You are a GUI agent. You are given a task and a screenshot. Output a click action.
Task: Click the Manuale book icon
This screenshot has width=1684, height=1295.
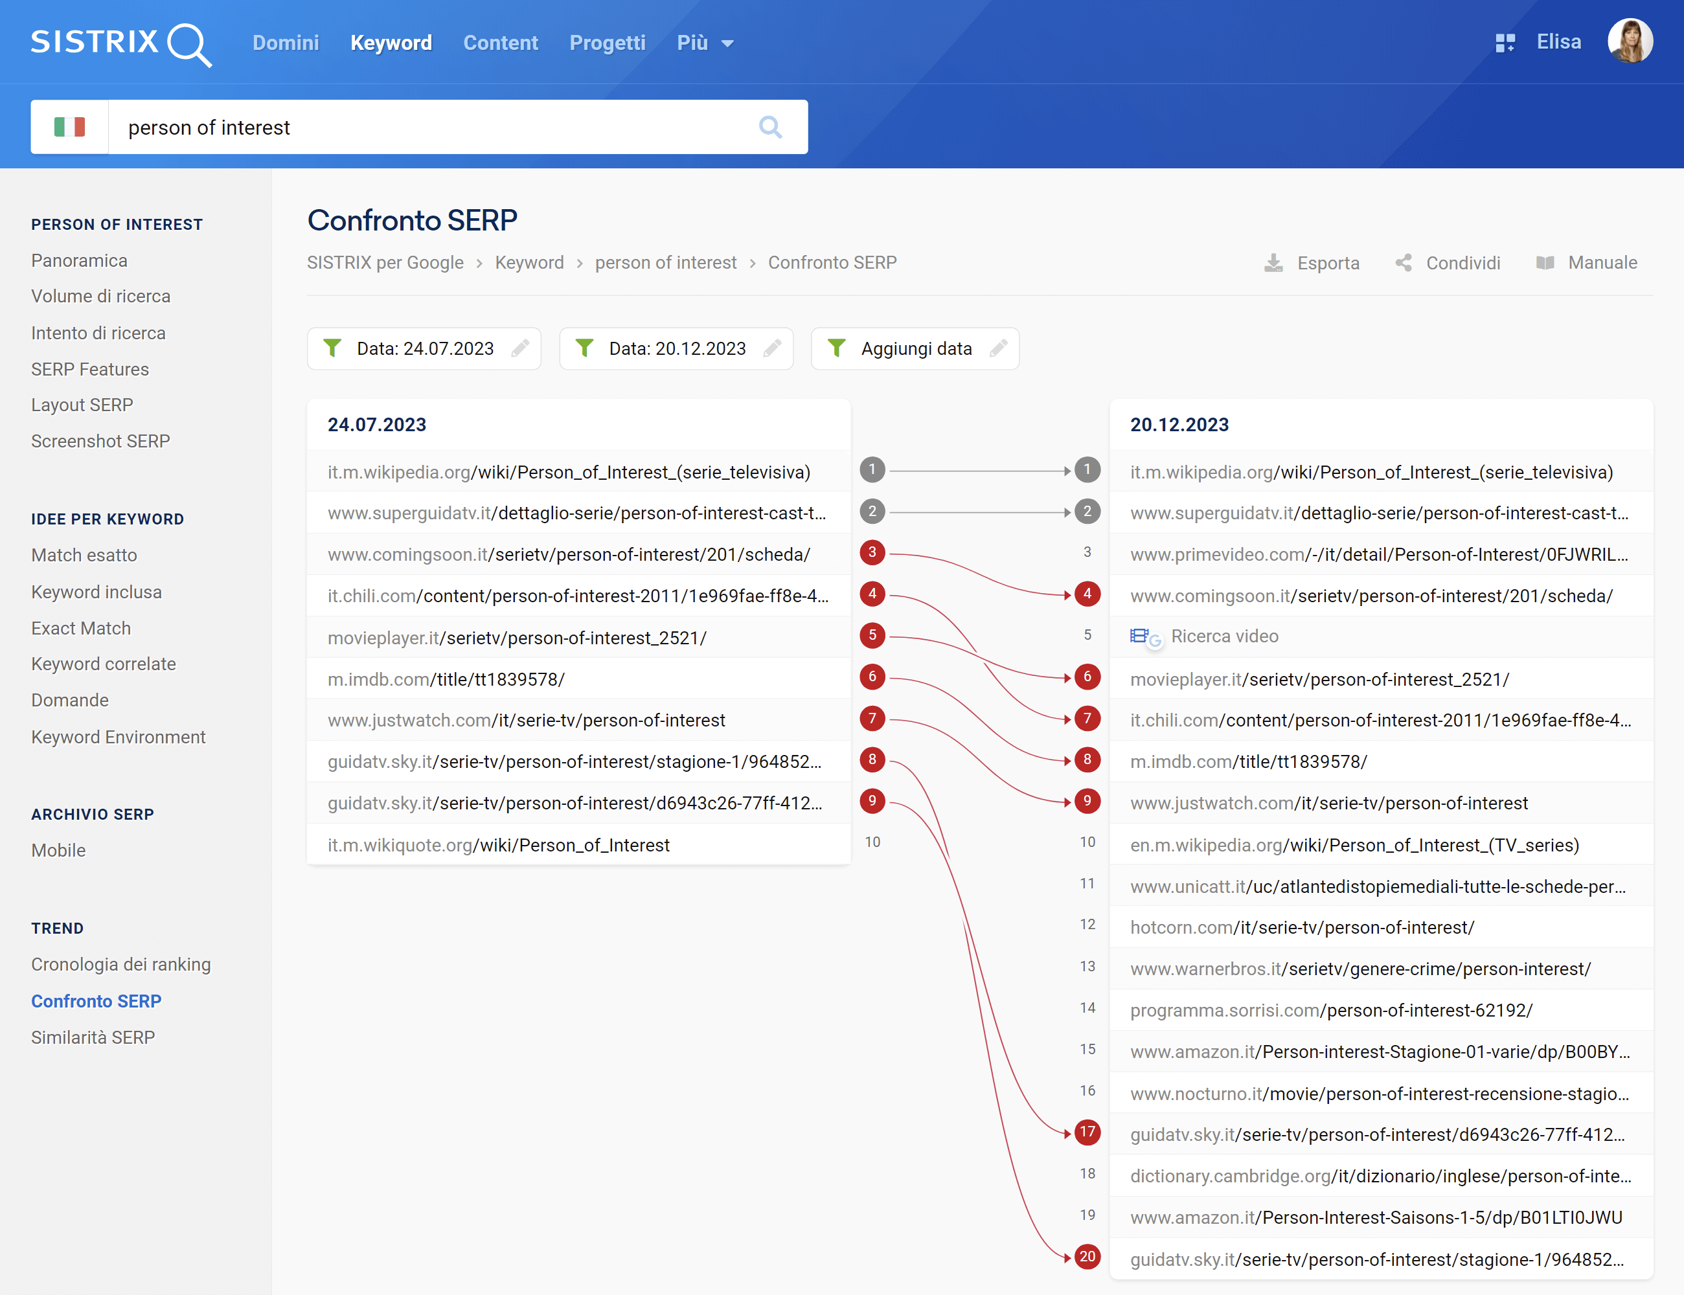[x=1545, y=264]
